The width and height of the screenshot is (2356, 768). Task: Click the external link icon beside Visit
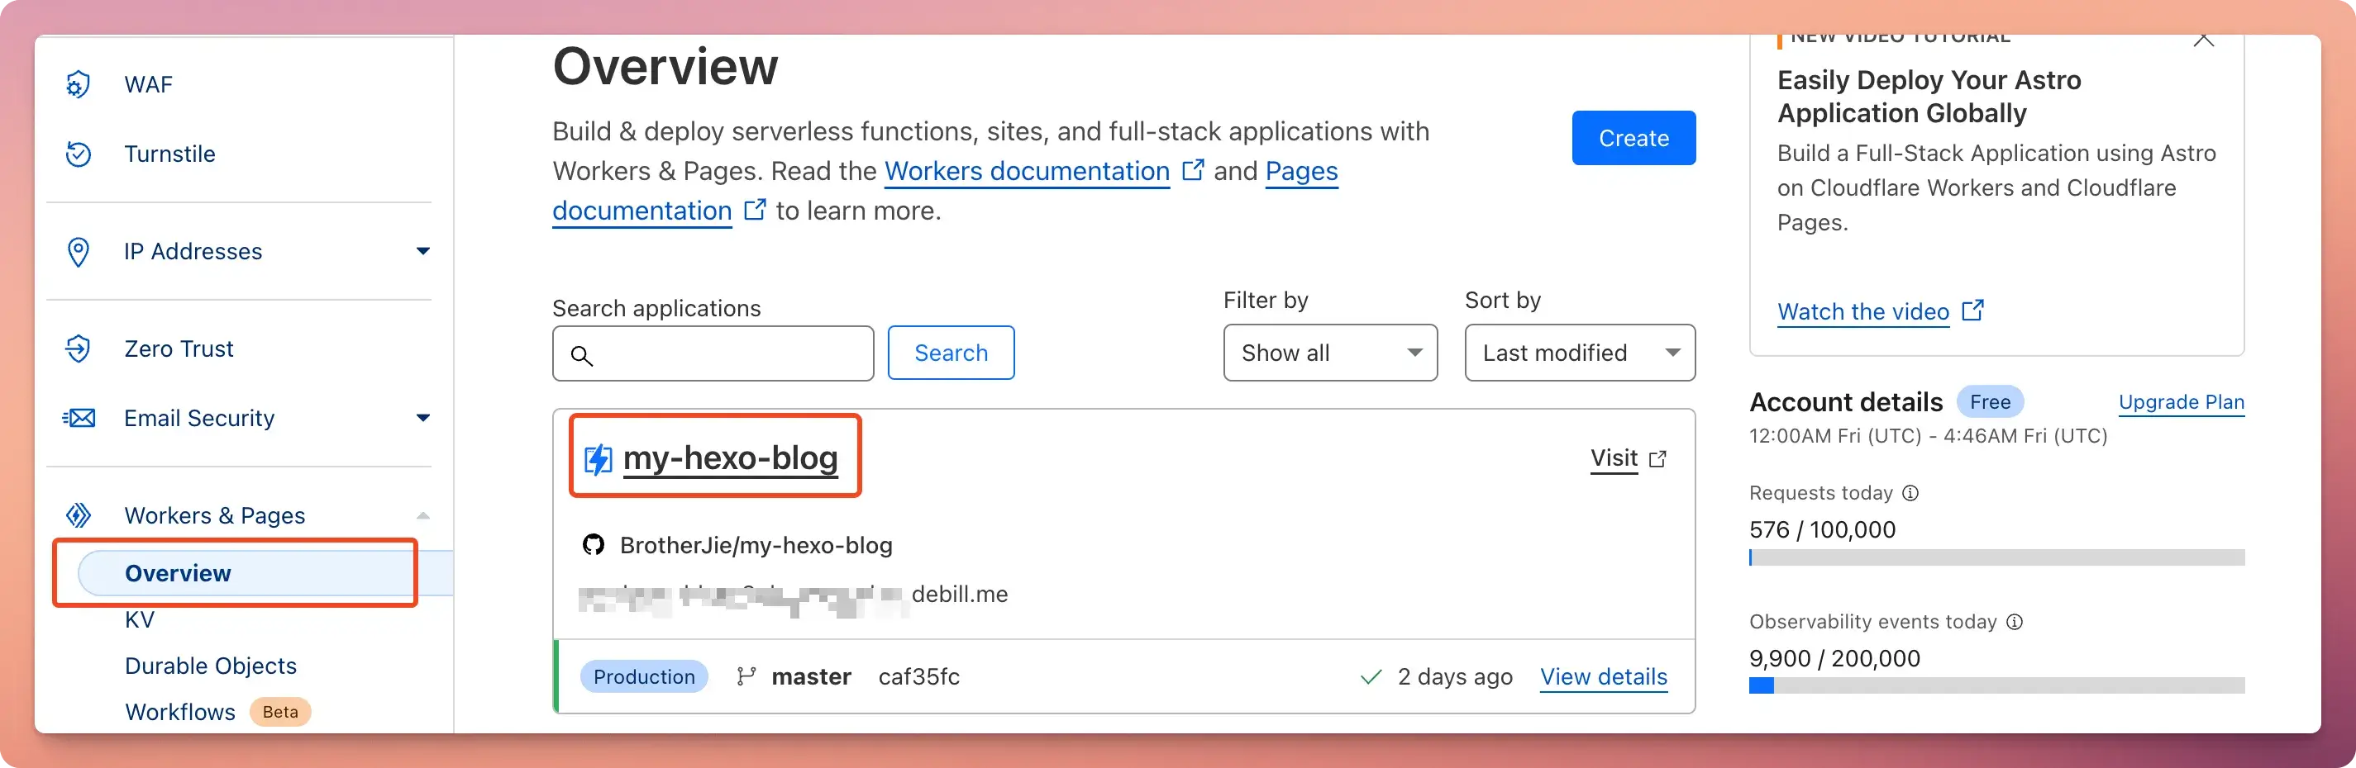[1657, 458]
